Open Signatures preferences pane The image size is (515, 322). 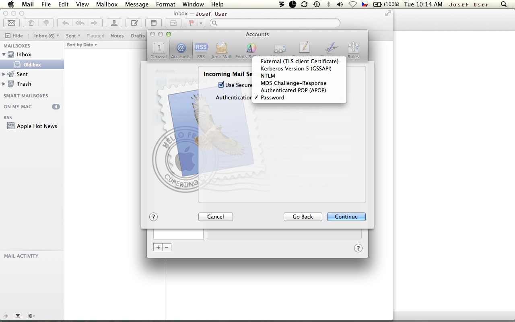coord(332,50)
